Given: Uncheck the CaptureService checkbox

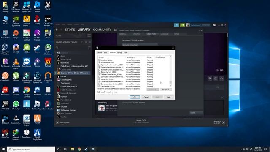Looking at the screenshot, I should [x=100, y=72].
